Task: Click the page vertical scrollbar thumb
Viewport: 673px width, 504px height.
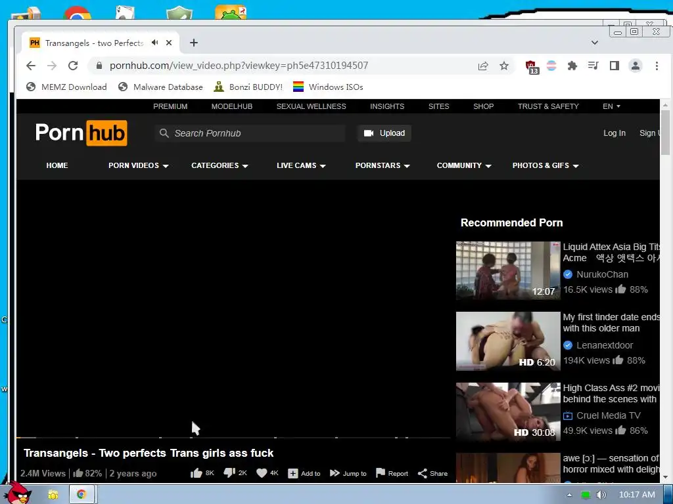Action: [x=665, y=134]
